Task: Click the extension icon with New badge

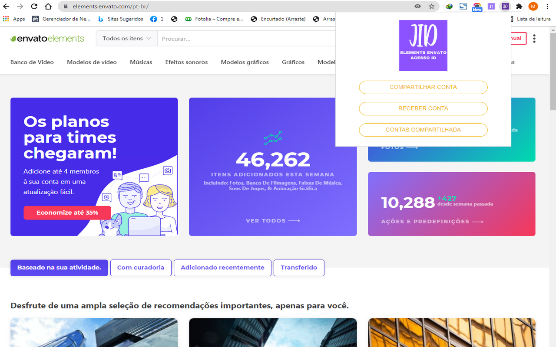Action: [x=477, y=7]
